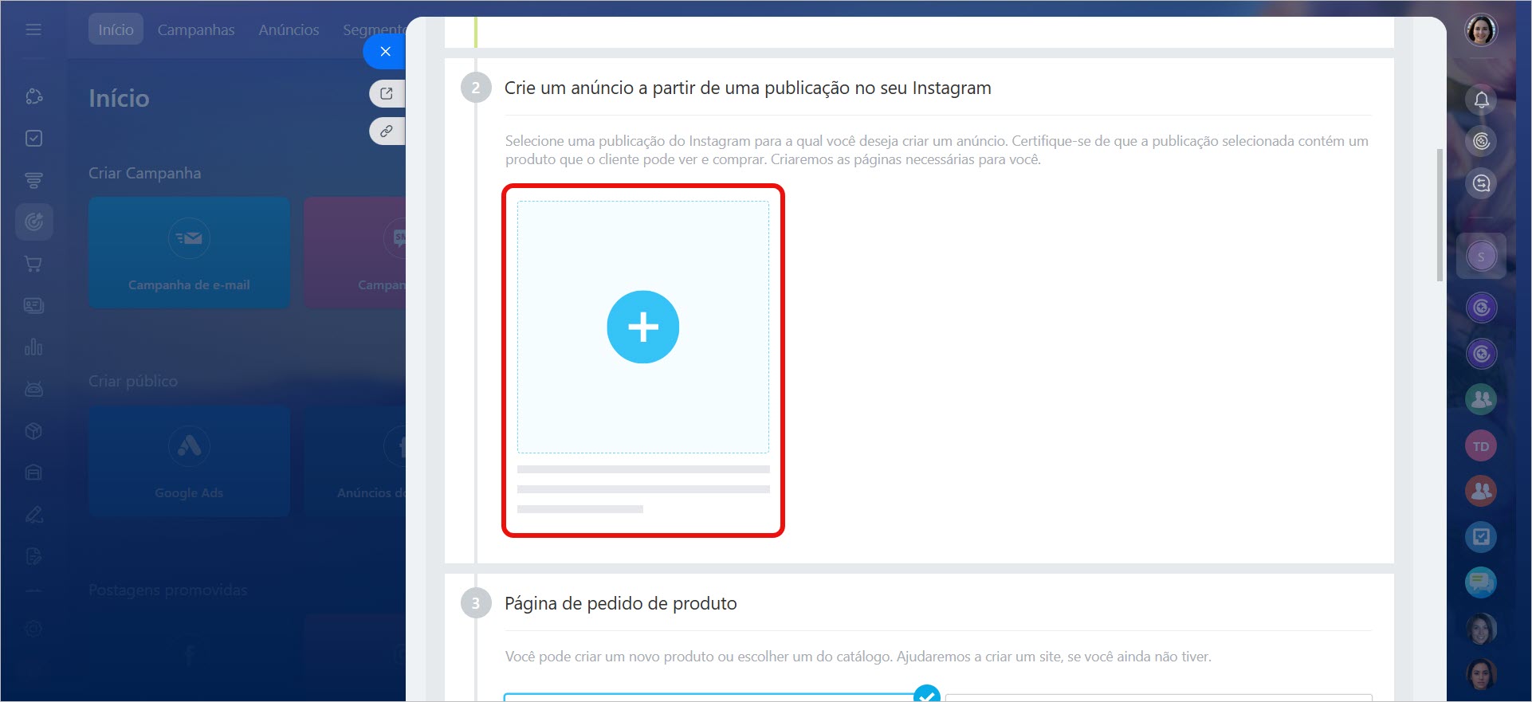Open the CRM funnel icon in left sidebar
This screenshot has width=1532, height=702.
click(33, 181)
